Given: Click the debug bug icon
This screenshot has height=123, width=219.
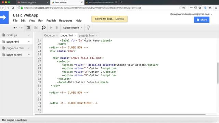Looking at the screenshot, I should (x=57, y=28).
